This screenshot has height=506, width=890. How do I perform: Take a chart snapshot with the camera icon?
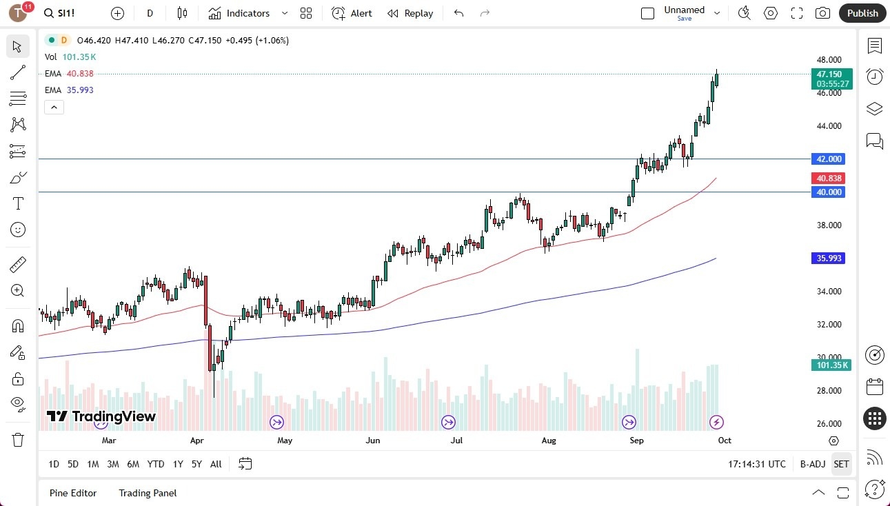822,12
